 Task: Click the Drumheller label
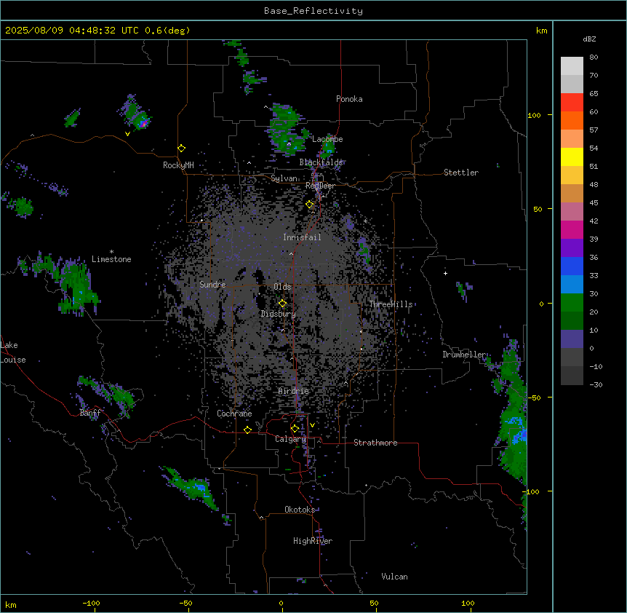point(464,355)
